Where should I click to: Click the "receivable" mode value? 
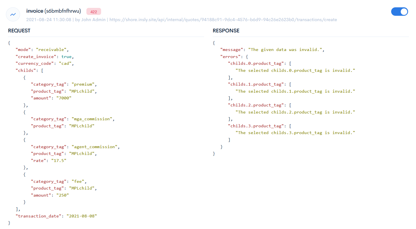click(x=51, y=50)
